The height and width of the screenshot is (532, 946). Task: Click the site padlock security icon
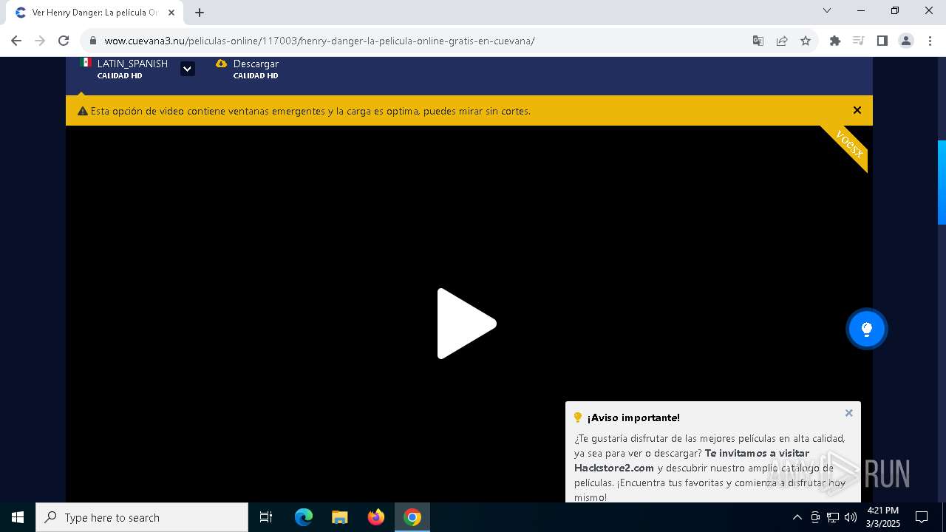pos(92,41)
